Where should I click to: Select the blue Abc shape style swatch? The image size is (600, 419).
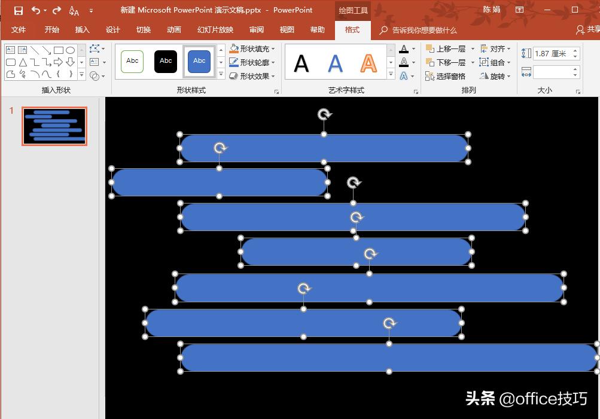pyautogui.click(x=199, y=60)
